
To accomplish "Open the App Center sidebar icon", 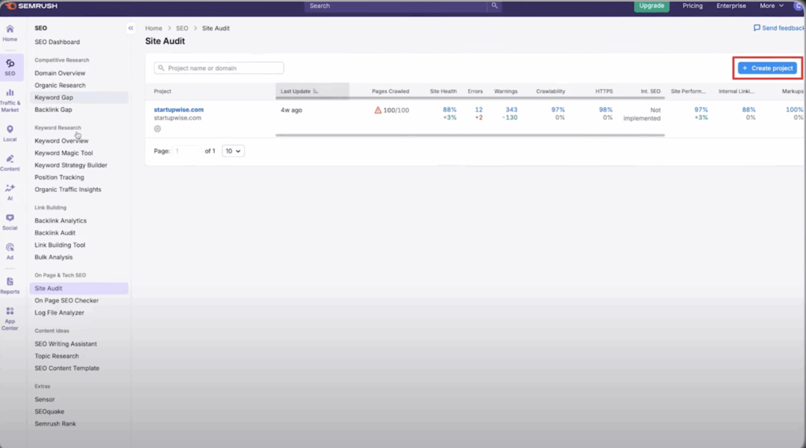I will [9, 318].
